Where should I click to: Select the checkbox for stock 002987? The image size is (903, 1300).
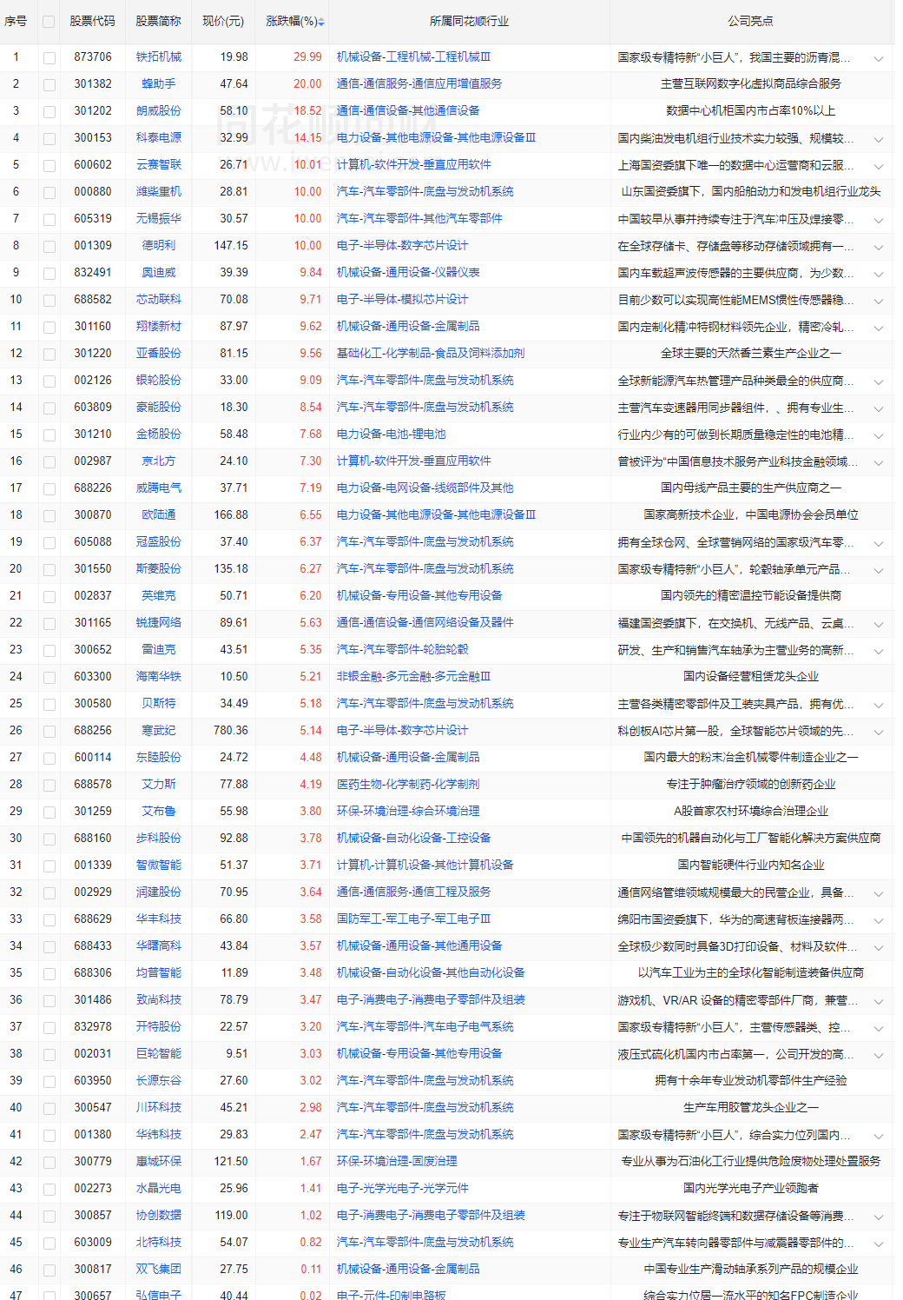tap(49, 462)
